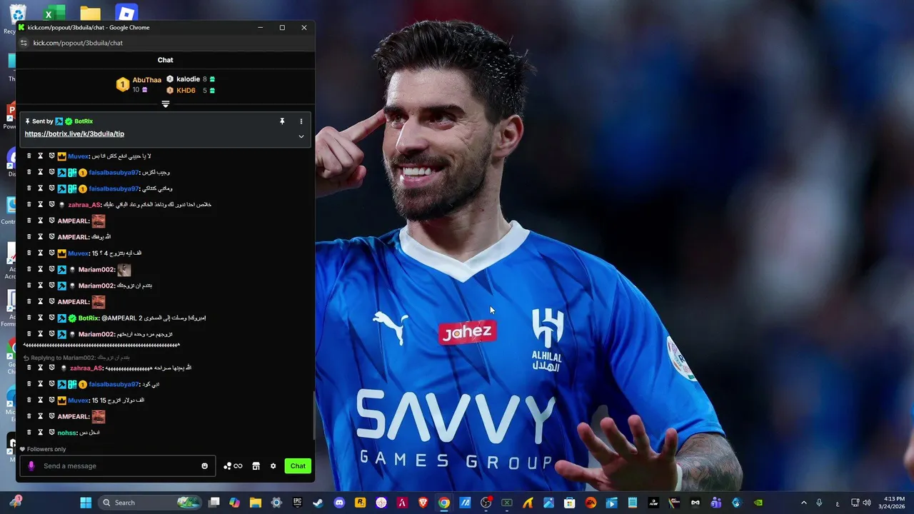Open Task View from the taskbar

(x=214, y=503)
